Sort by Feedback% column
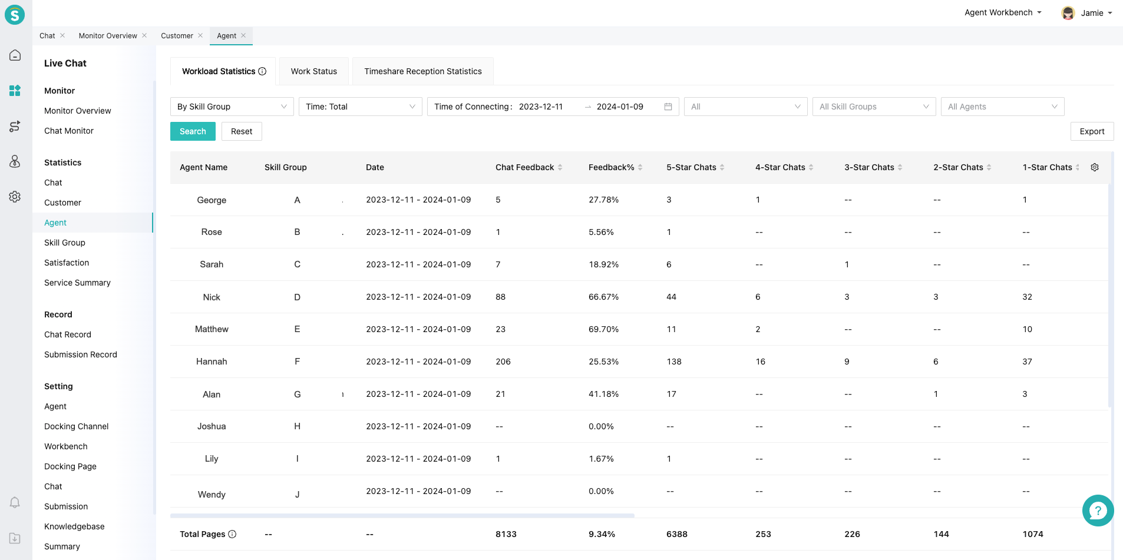 tap(640, 167)
